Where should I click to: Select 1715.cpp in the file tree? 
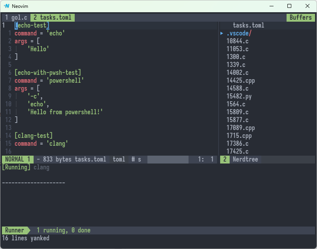(239, 136)
